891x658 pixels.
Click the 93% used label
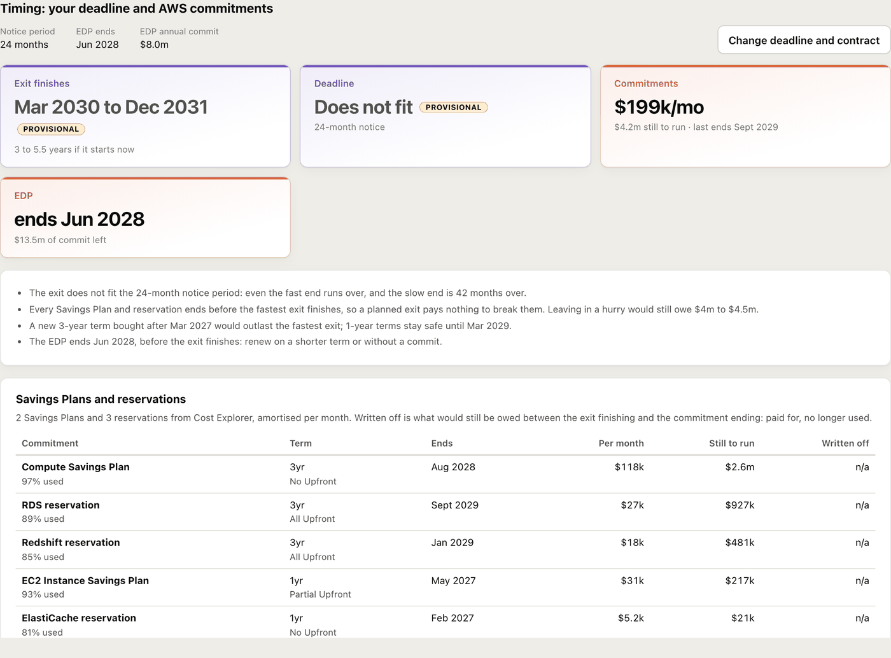(43, 595)
